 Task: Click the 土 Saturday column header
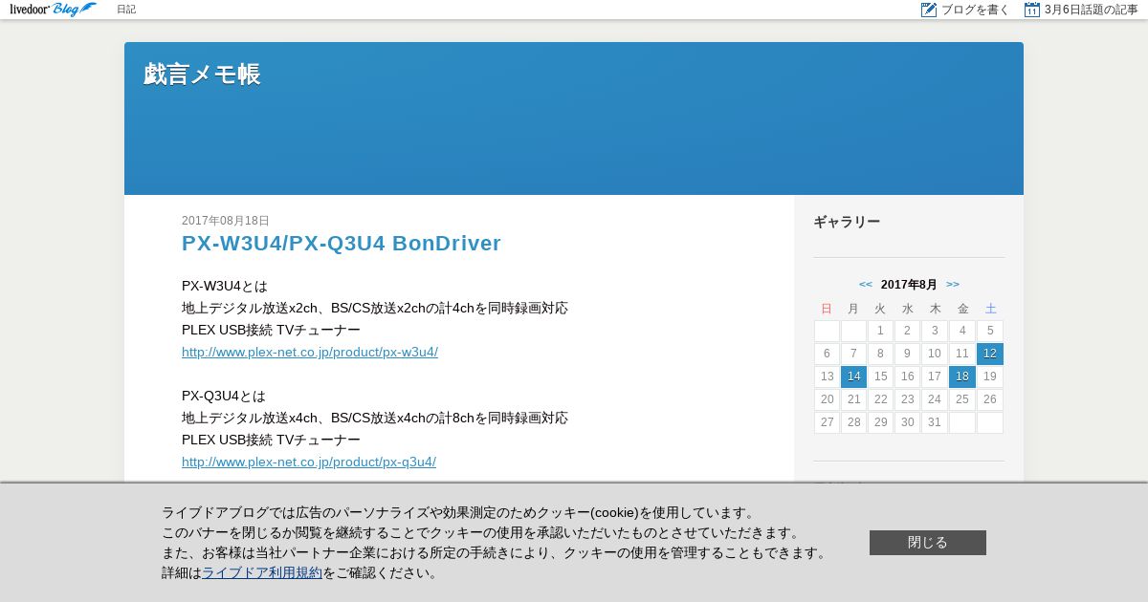pos(990,309)
